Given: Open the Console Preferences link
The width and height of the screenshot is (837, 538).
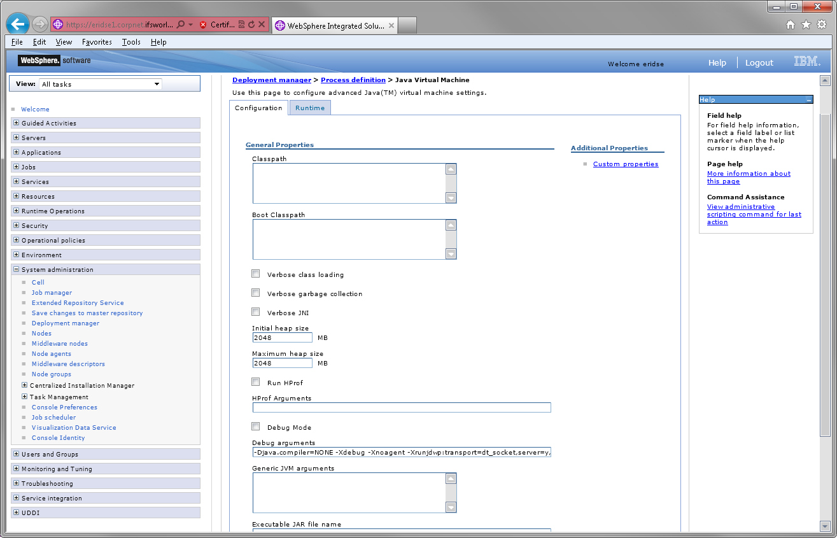Looking at the screenshot, I should (x=64, y=407).
